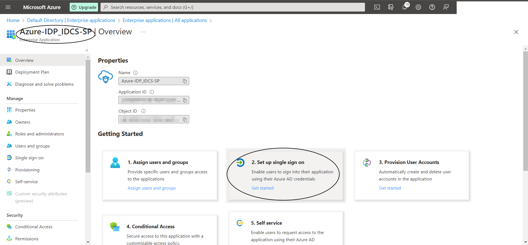Click the sidebar scroll up arrow

88,57
